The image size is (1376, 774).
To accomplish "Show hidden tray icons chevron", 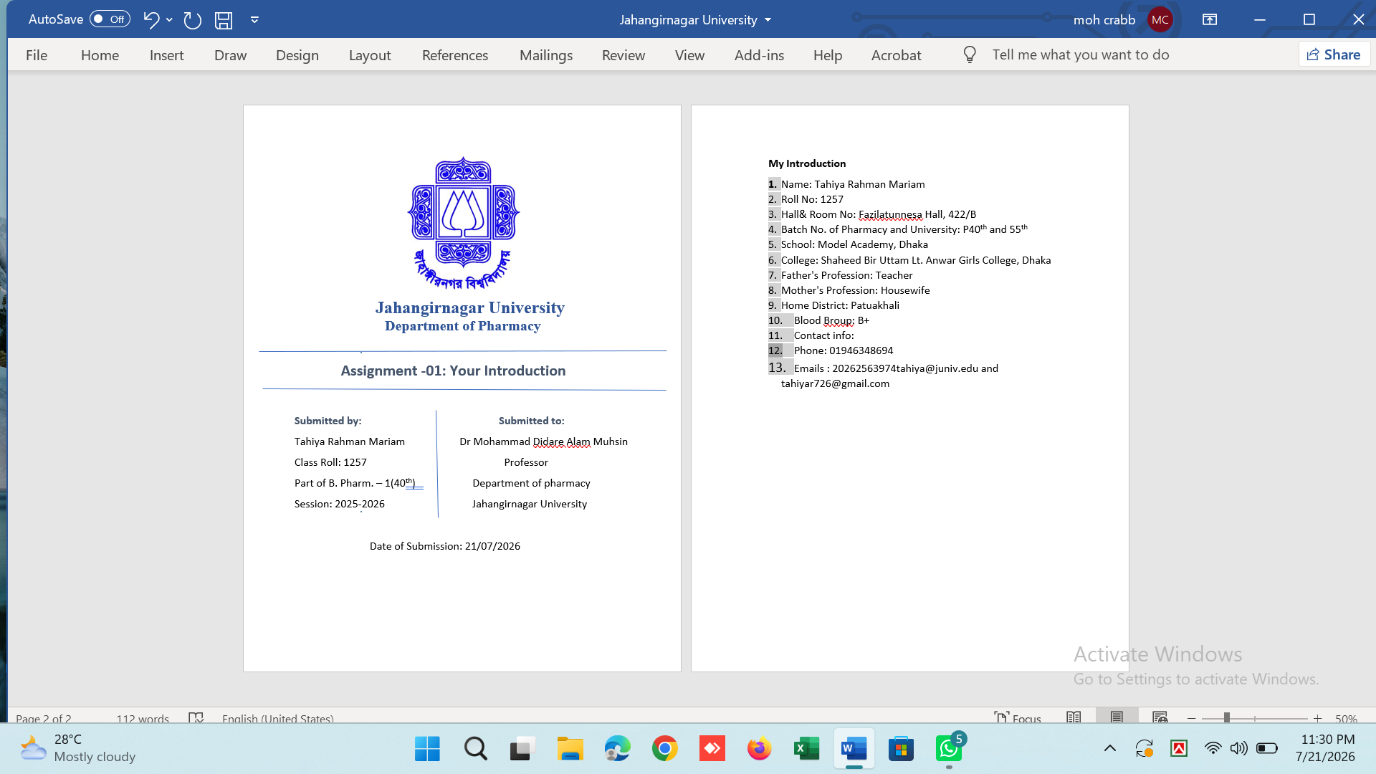I will 1109,748.
